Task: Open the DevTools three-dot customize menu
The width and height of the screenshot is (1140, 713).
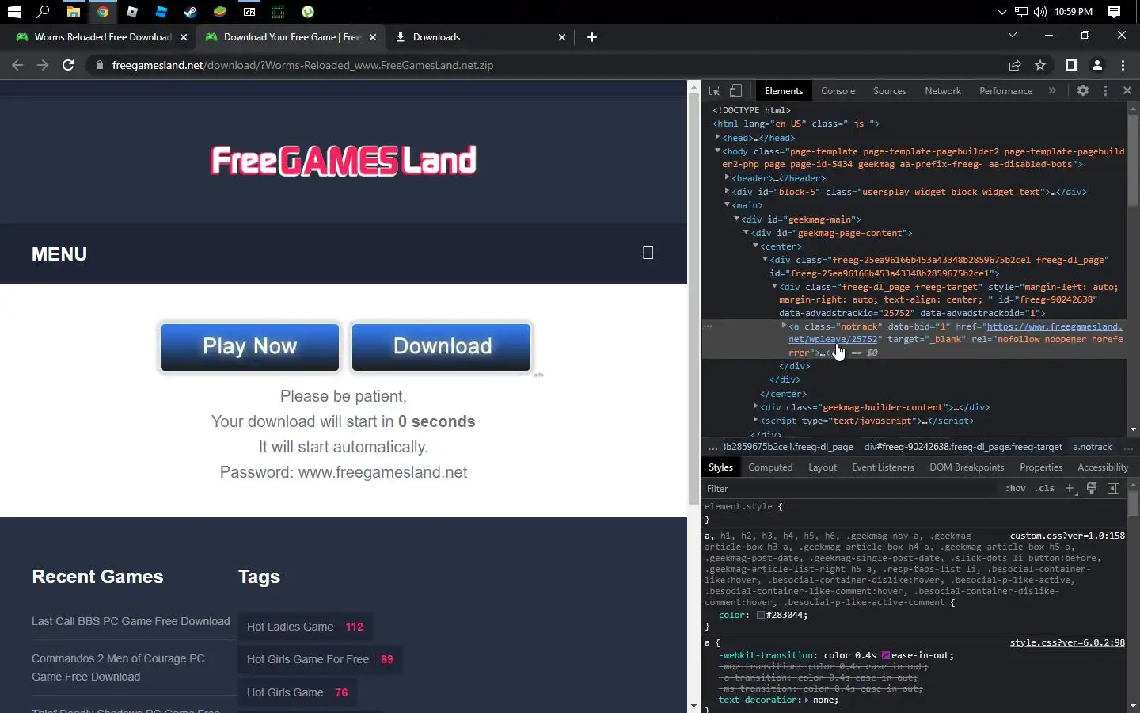Action: click(1105, 90)
